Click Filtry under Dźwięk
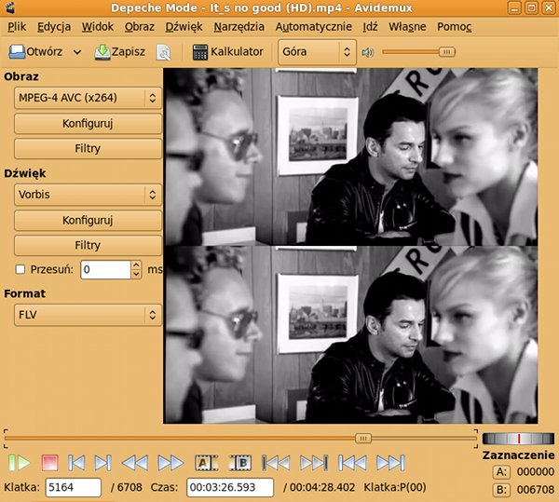 (88, 245)
